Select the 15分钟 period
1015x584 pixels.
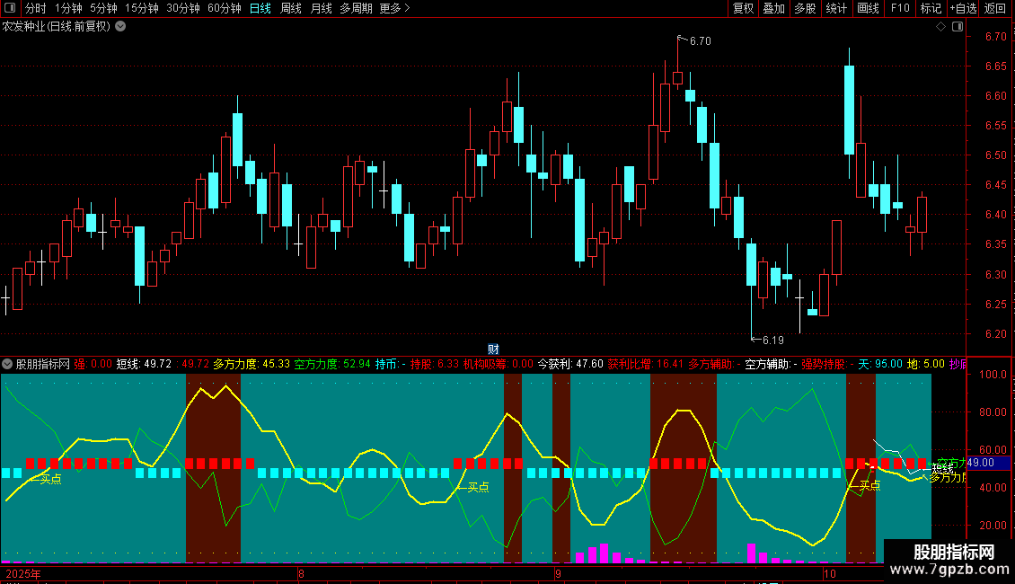pos(141,8)
